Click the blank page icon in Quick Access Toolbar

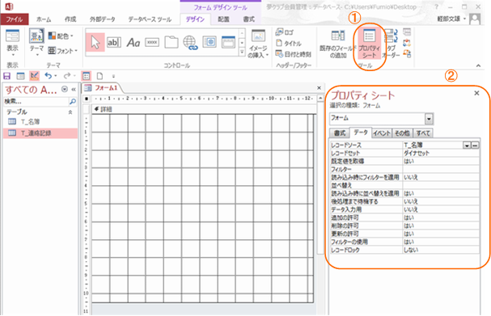pyautogui.click(x=99, y=76)
